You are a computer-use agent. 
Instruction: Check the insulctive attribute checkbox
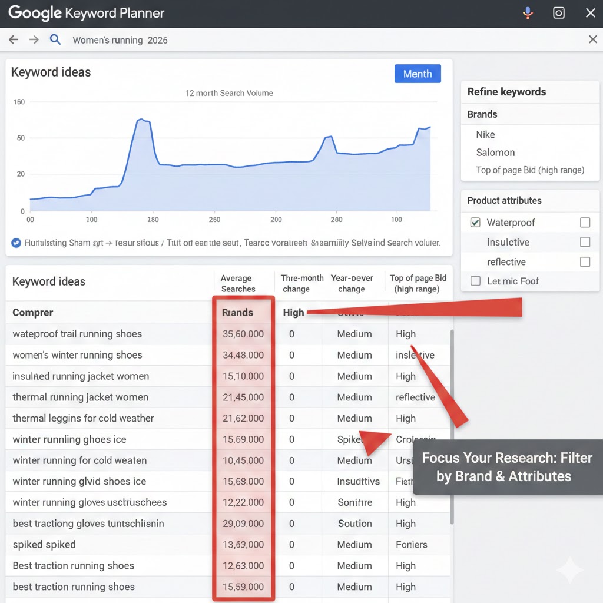tap(585, 242)
